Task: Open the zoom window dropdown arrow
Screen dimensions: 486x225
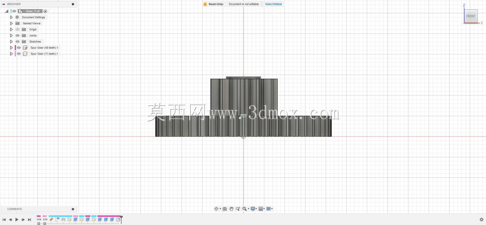Action: point(248,209)
